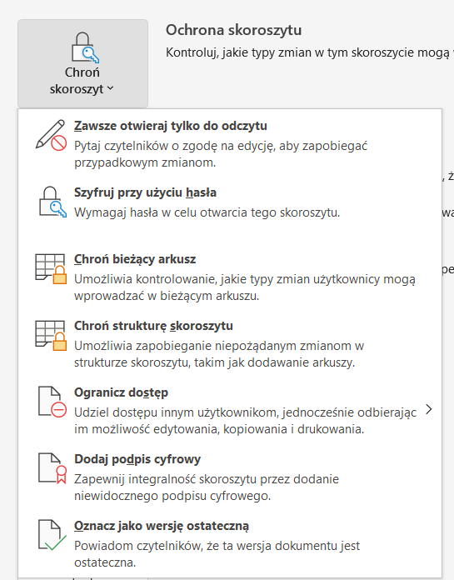Select Zawsze otwieraj tylko do odczytu

pos(230,143)
